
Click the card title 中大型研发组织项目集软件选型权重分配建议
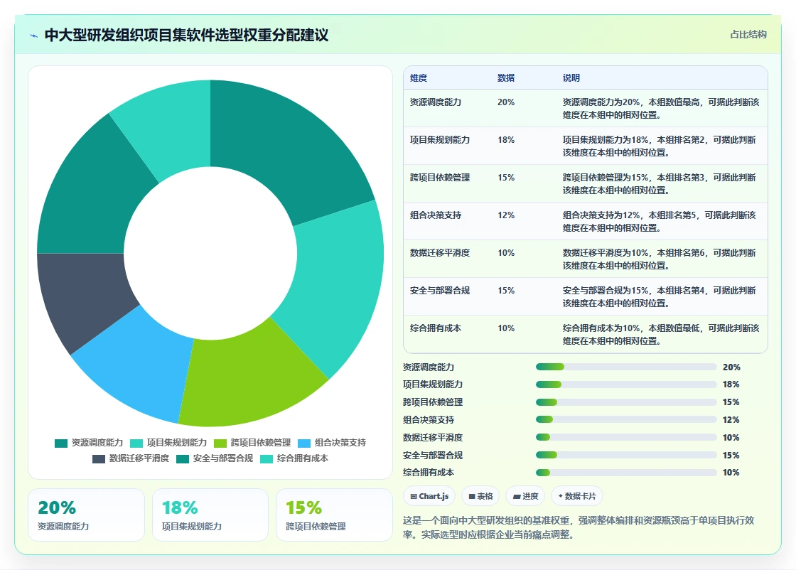coord(187,35)
